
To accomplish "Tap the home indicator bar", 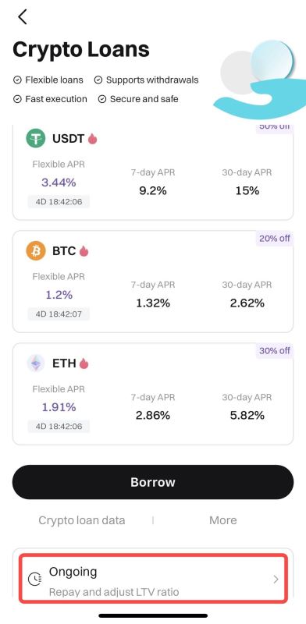I will tap(153, 615).
